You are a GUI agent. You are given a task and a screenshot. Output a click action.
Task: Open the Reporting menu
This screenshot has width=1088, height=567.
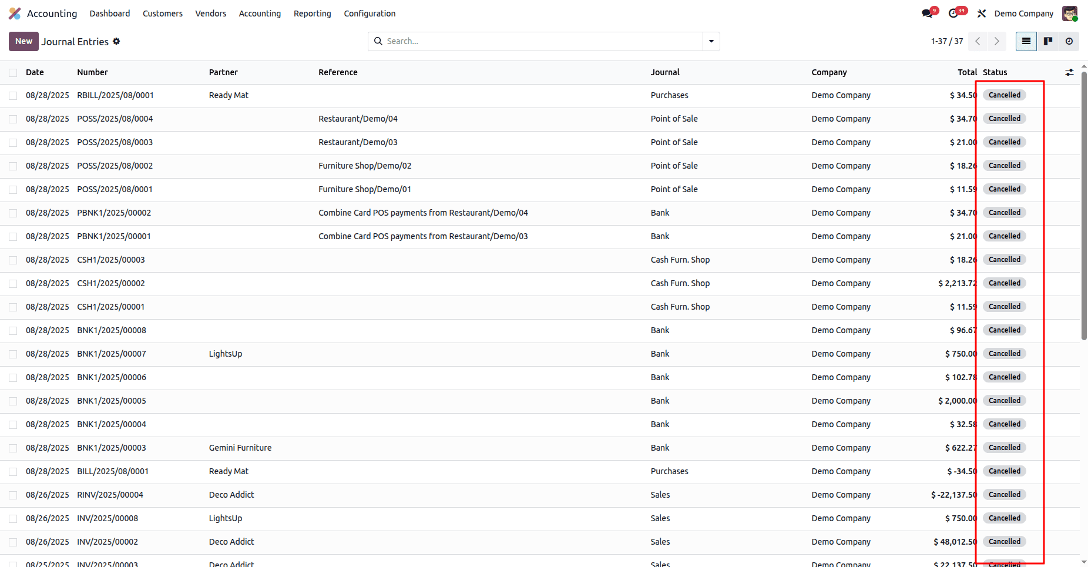pyautogui.click(x=312, y=14)
